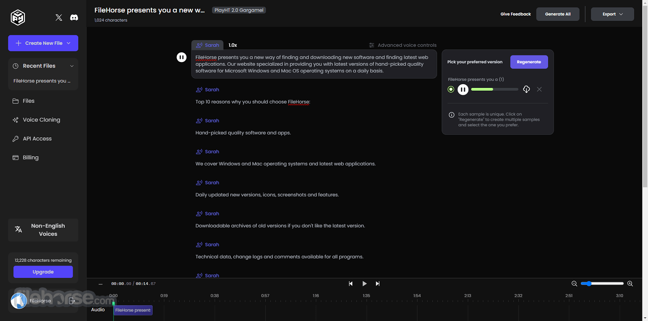Click the Regenerate button
This screenshot has height=321, width=648.
pos(529,62)
